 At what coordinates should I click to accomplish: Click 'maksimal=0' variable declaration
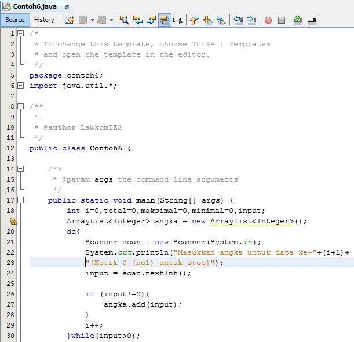pos(164,211)
